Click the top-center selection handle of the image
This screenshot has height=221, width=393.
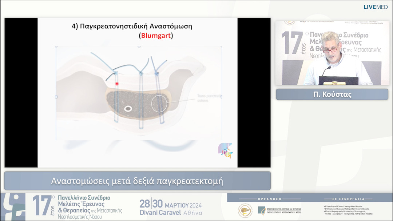(138, 47)
